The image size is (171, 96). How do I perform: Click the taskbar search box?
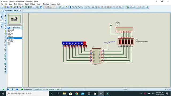(x=28, y=94)
